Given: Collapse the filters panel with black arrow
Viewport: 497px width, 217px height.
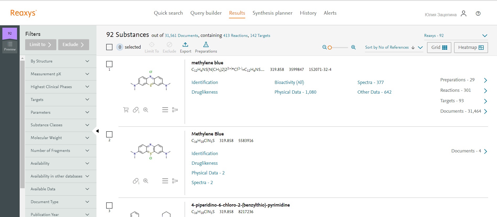Looking at the screenshot, I should coord(97,131).
